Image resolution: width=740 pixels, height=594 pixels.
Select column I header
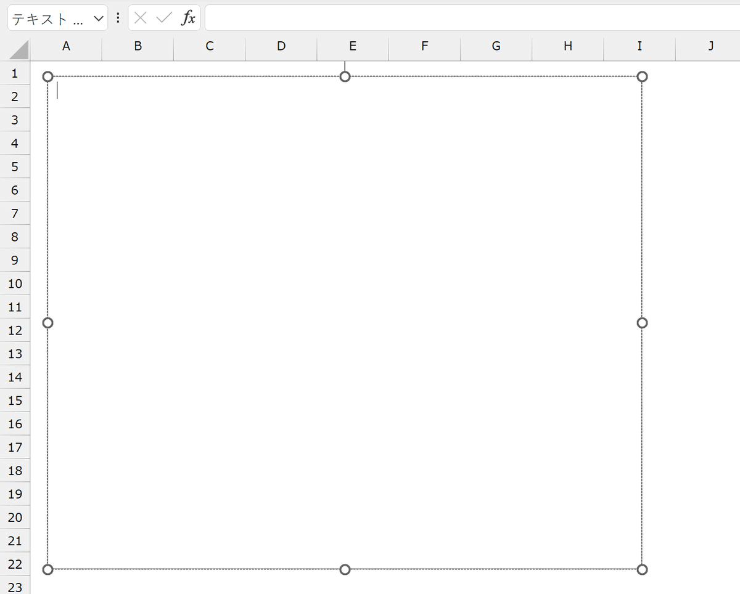639,46
